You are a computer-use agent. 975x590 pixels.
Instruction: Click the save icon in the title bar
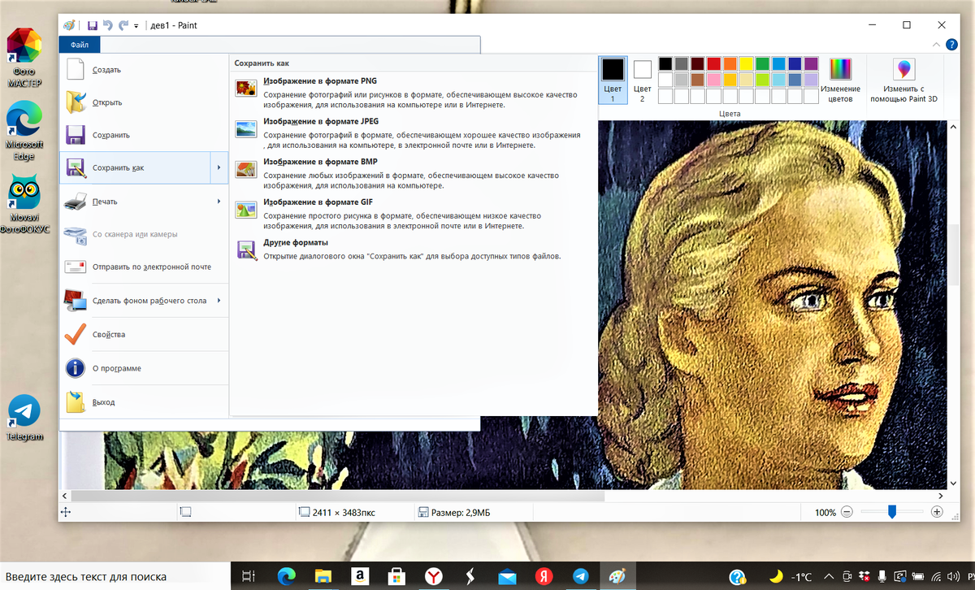[x=92, y=26]
